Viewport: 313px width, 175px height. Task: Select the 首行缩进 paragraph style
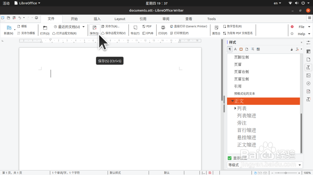coord(247,130)
